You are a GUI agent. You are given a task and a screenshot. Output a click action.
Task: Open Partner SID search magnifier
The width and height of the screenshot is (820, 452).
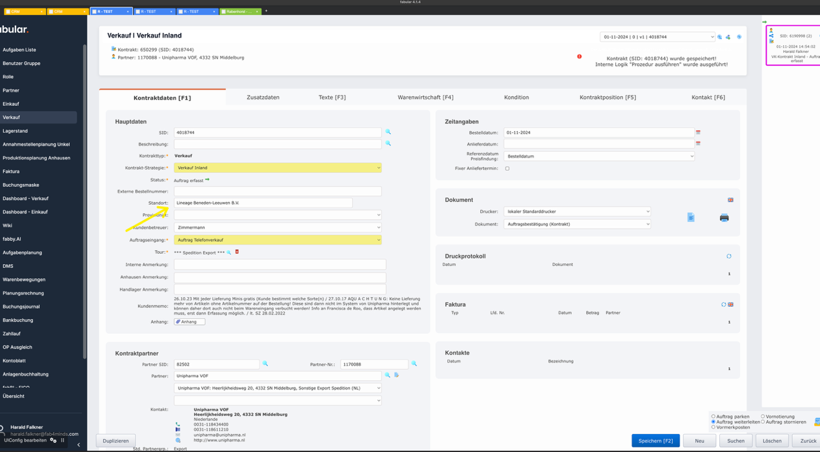coord(265,364)
